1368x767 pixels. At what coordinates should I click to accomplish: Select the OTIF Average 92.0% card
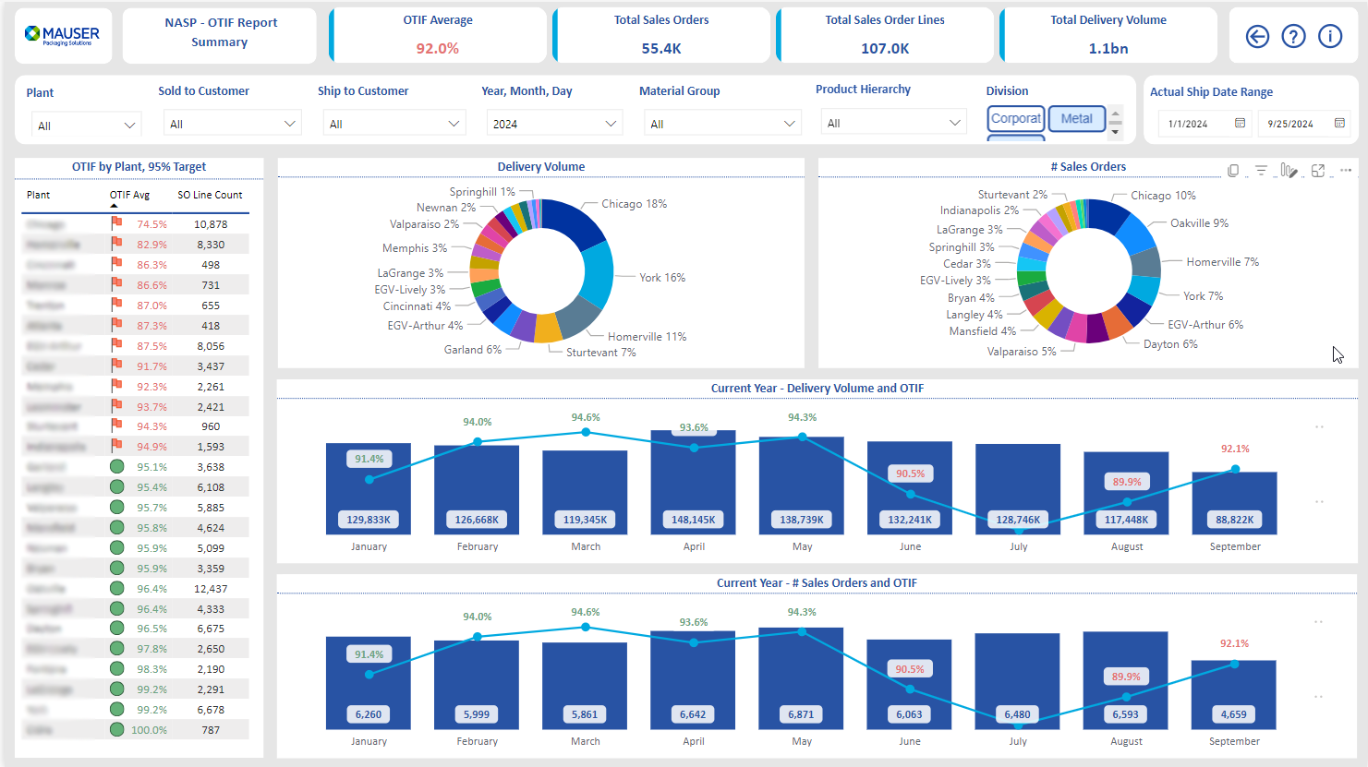click(438, 35)
